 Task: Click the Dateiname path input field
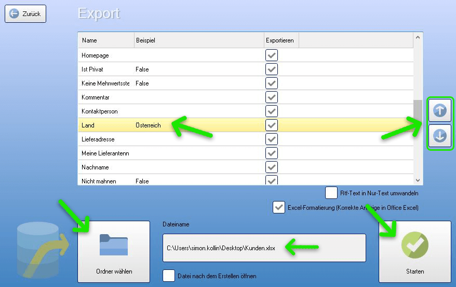coord(260,248)
